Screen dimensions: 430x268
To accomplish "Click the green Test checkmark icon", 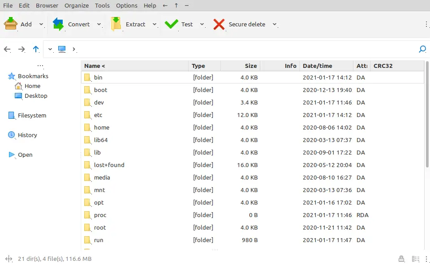I will click(171, 24).
